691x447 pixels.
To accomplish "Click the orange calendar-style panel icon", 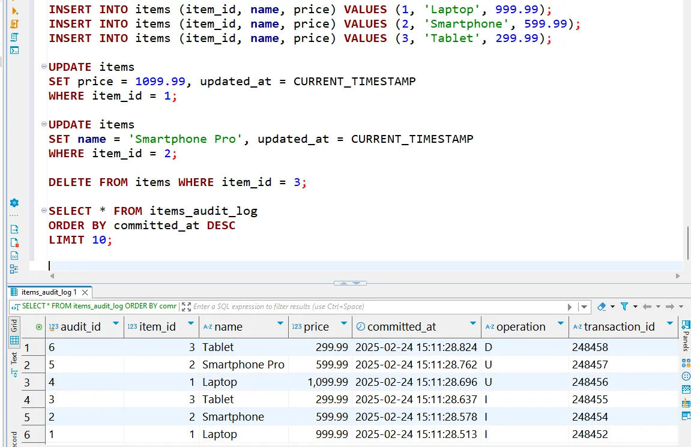I will tap(686, 403).
